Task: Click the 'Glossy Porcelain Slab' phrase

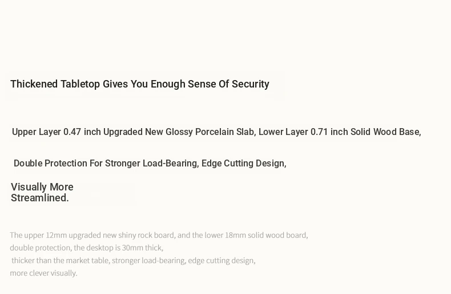Action: pos(210,132)
